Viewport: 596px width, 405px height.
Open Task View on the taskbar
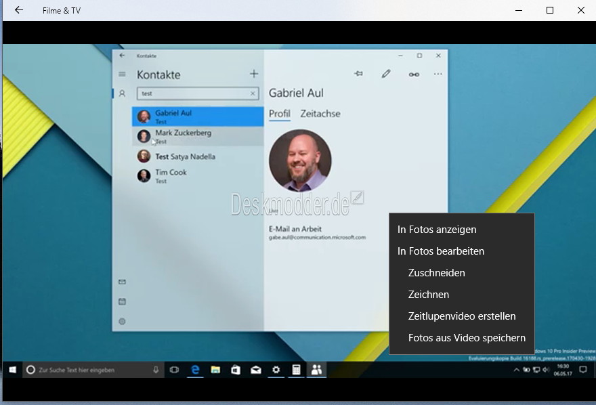pos(174,370)
